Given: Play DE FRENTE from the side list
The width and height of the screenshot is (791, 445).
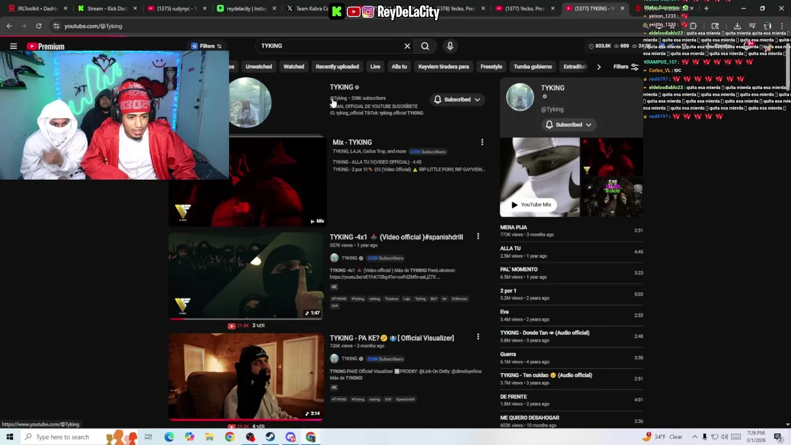Looking at the screenshot, I should 572,399.
